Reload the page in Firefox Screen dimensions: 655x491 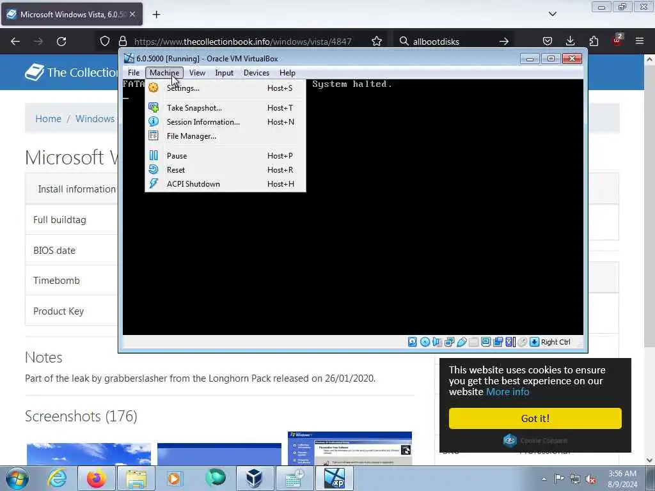tap(61, 42)
